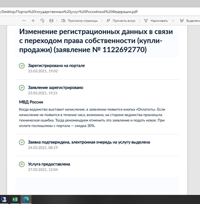Image resolution: width=200 pixels, height=204 pixels.
Task: Select the heading МВД России
Action: pyautogui.click(x=31, y=102)
